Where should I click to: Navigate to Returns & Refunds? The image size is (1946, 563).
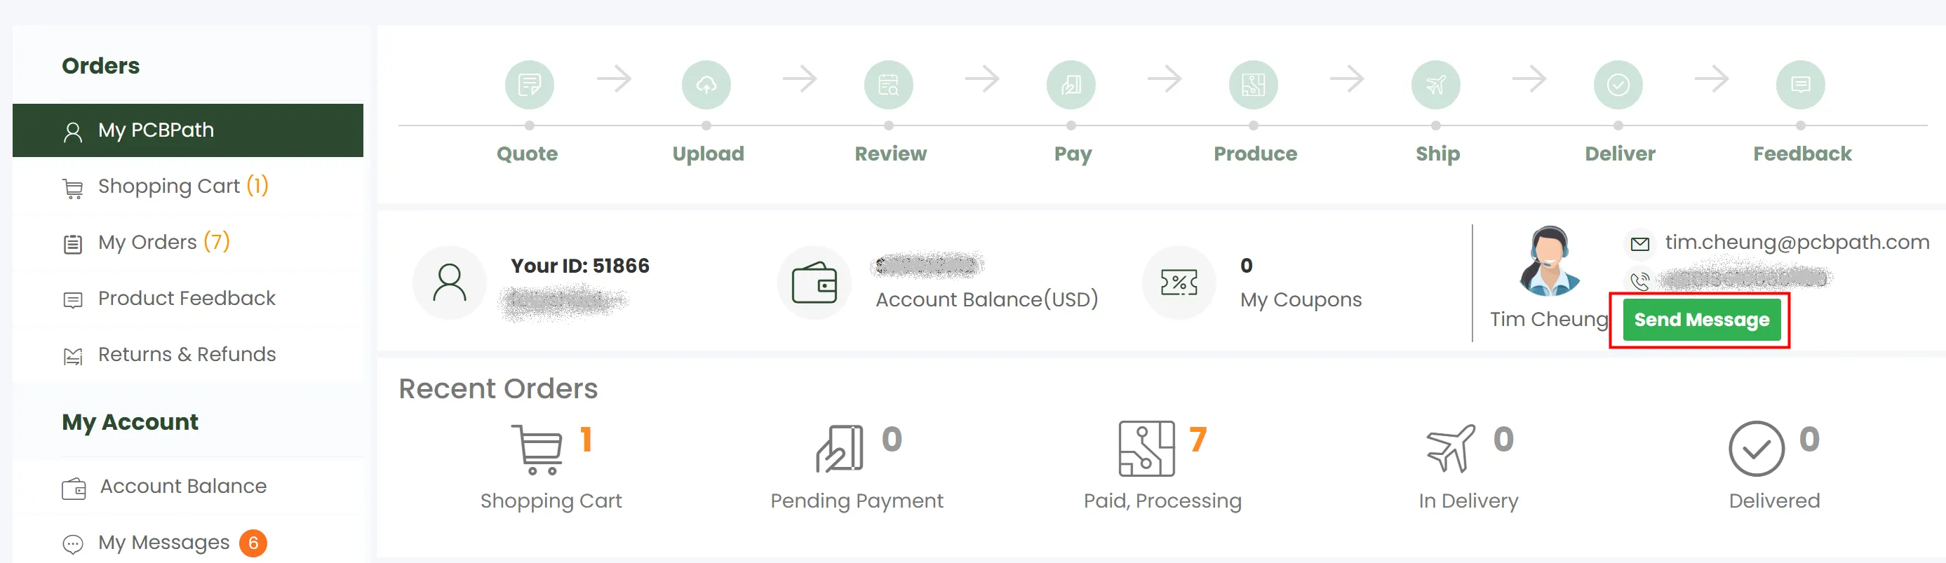(x=187, y=354)
